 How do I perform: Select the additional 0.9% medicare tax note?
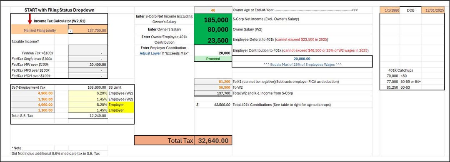click(x=56, y=153)
